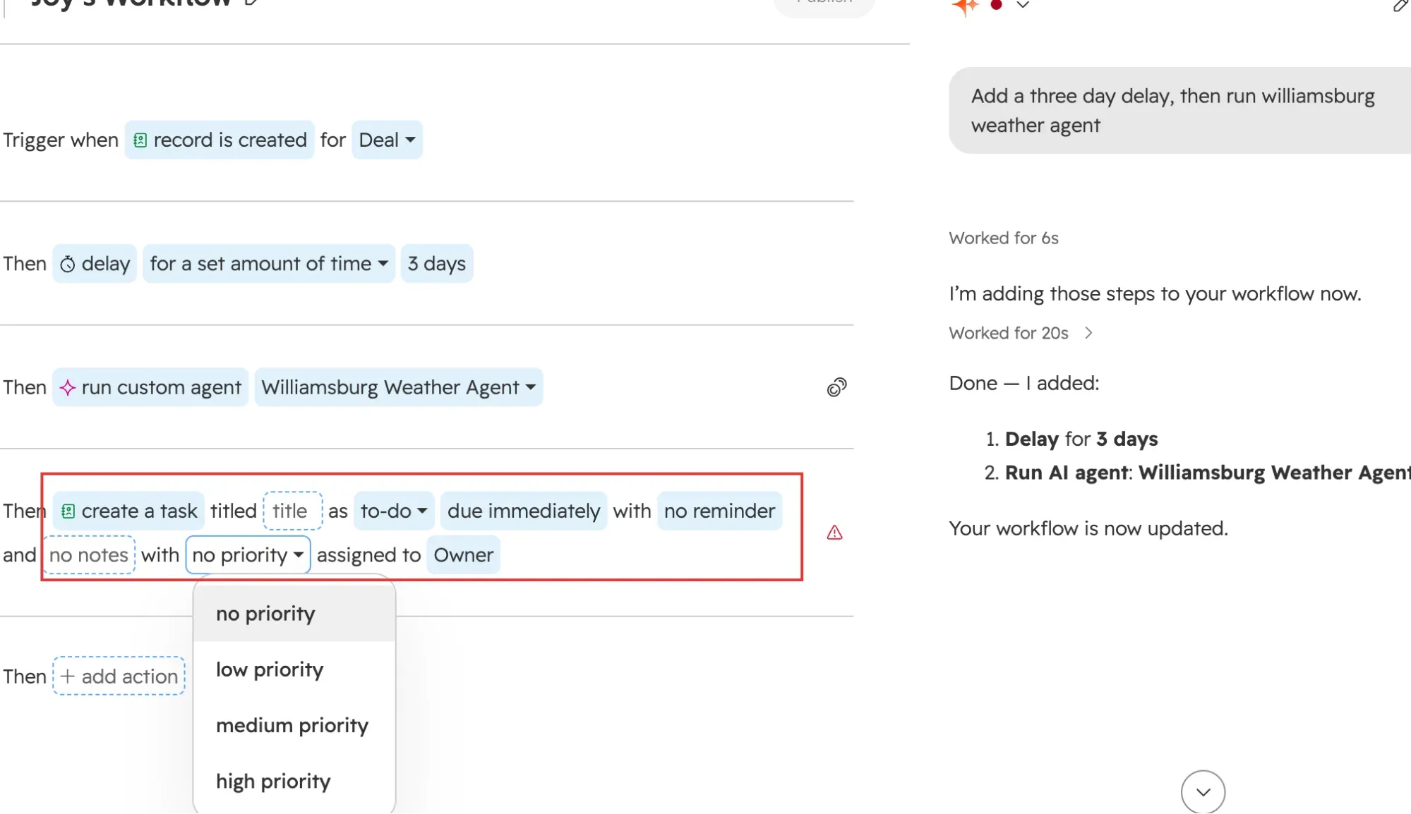The height and width of the screenshot is (814, 1411).
Task: Click the task title input field
Action: click(293, 511)
